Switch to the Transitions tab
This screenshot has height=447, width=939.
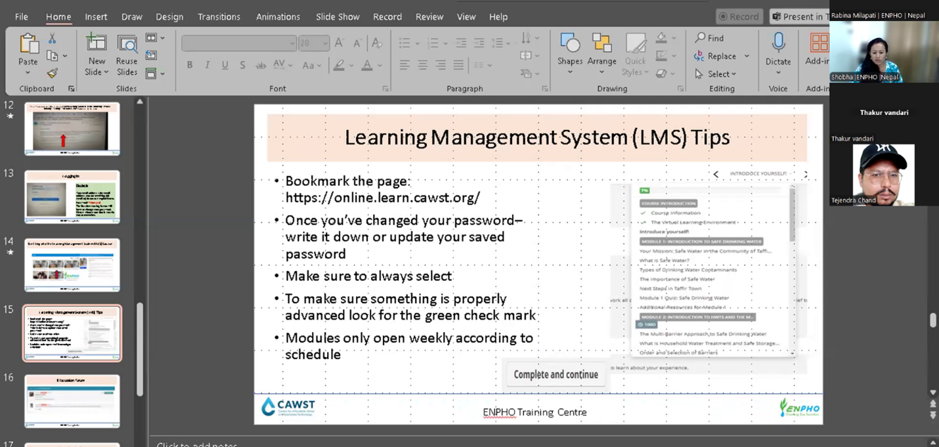[x=219, y=16]
